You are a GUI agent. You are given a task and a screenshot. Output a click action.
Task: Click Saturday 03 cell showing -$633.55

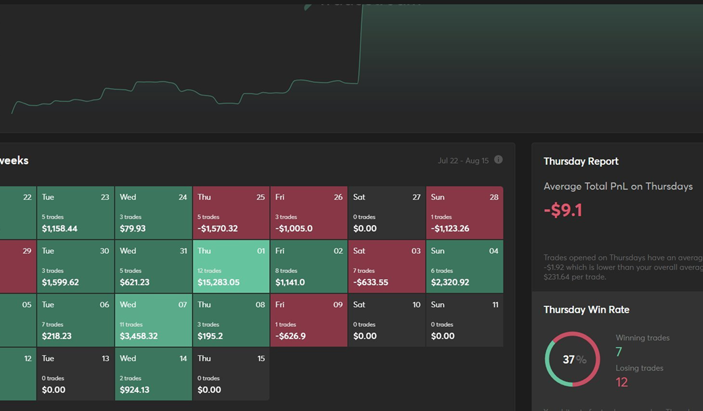coord(387,267)
